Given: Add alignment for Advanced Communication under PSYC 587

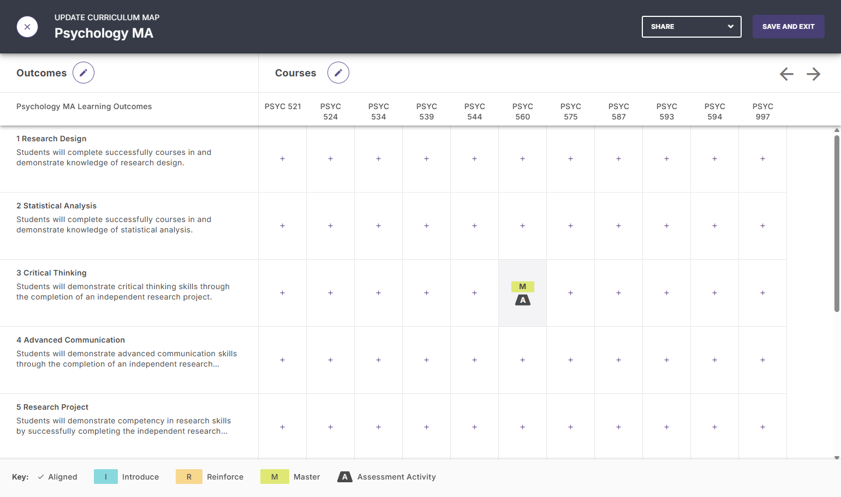Looking at the screenshot, I should (x=619, y=360).
